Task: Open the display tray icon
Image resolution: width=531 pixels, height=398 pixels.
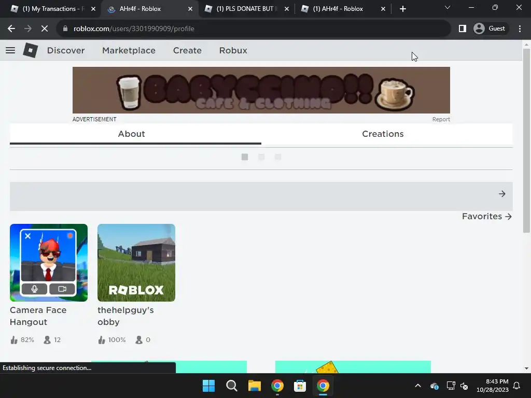Action: [451, 386]
